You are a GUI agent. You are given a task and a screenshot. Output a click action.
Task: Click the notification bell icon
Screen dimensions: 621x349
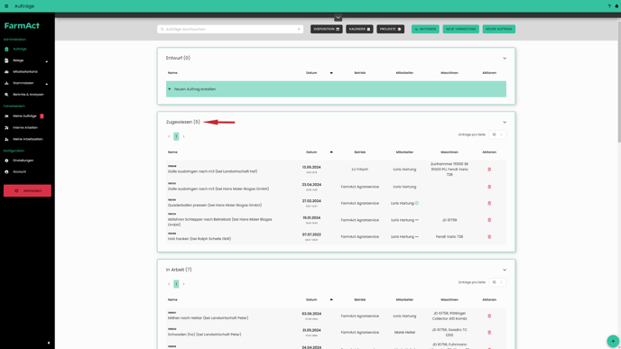(616, 6)
